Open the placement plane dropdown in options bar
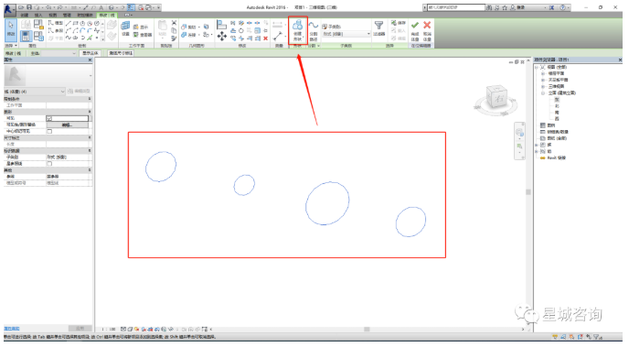 [59, 53]
